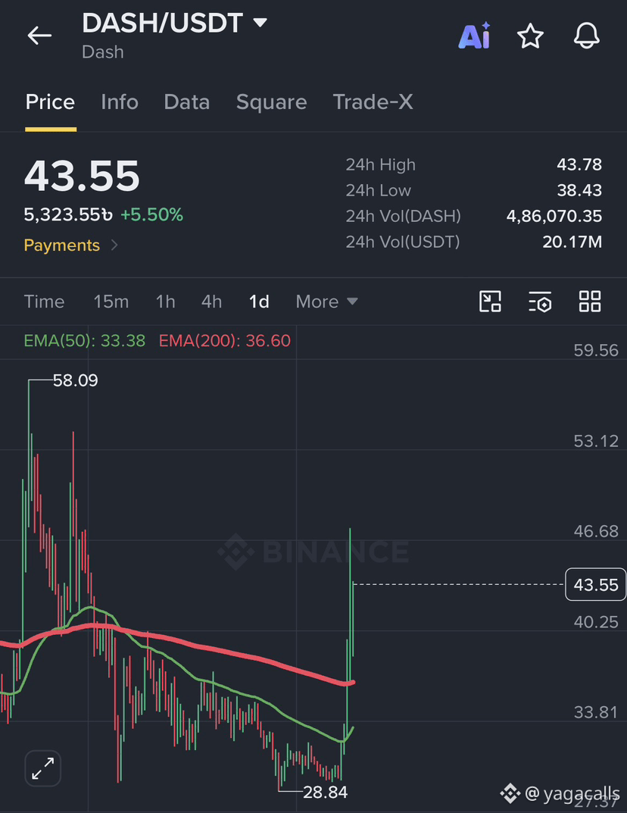Switch to the Data tab

pyautogui.click(x=186, y=102)
